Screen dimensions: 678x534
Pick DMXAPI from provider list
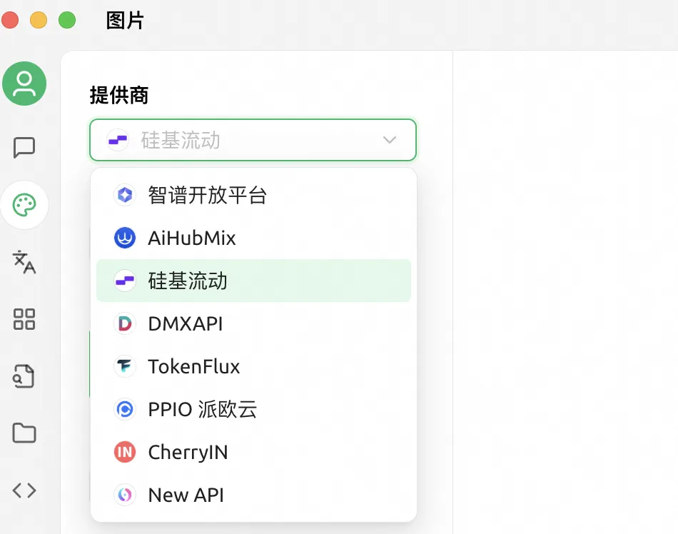click(x=185, y=323)
